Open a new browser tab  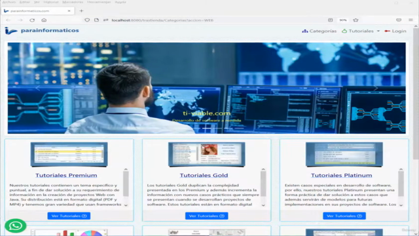[x=81, y=10]
